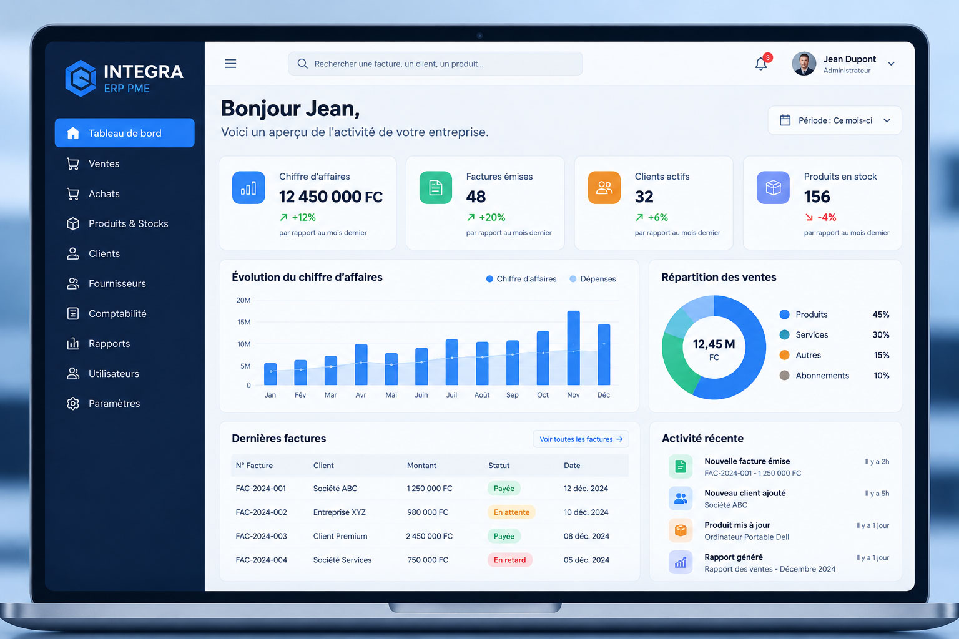Open Voir toutes les factures link

pyautogui.click(x=581, y=439)
